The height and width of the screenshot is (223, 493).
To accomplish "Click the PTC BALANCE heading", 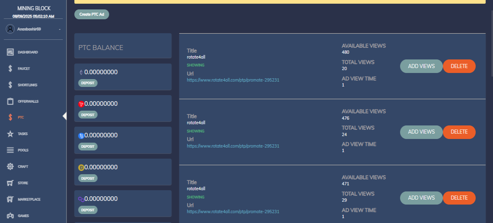I will 101,48.
